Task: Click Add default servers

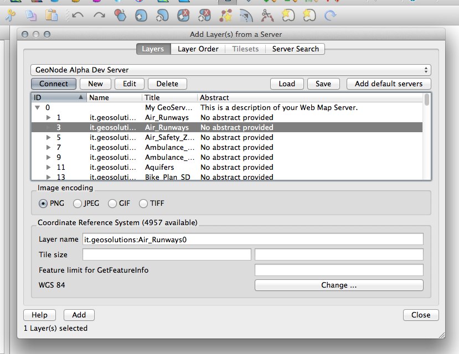Action: coord(389,84)
